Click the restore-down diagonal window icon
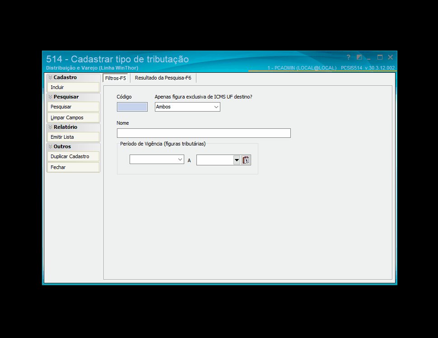Image resolution: width=438 pixels, height=338 pixels. (359, 57)
